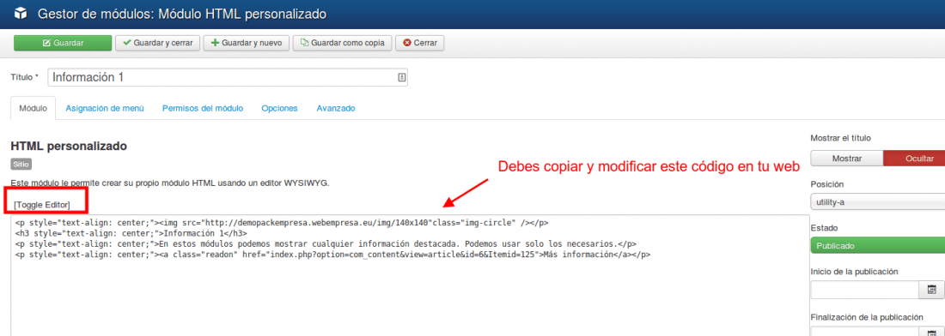Click the img-circle code line
Image resolution: width=945 pixels, height=336 pixels.
click(x=282, y=222)
